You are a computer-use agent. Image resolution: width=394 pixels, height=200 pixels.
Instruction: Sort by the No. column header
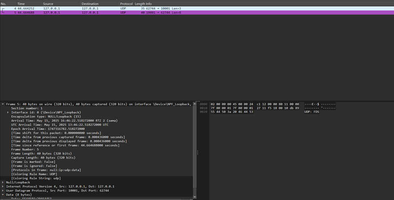coord(4,4)
